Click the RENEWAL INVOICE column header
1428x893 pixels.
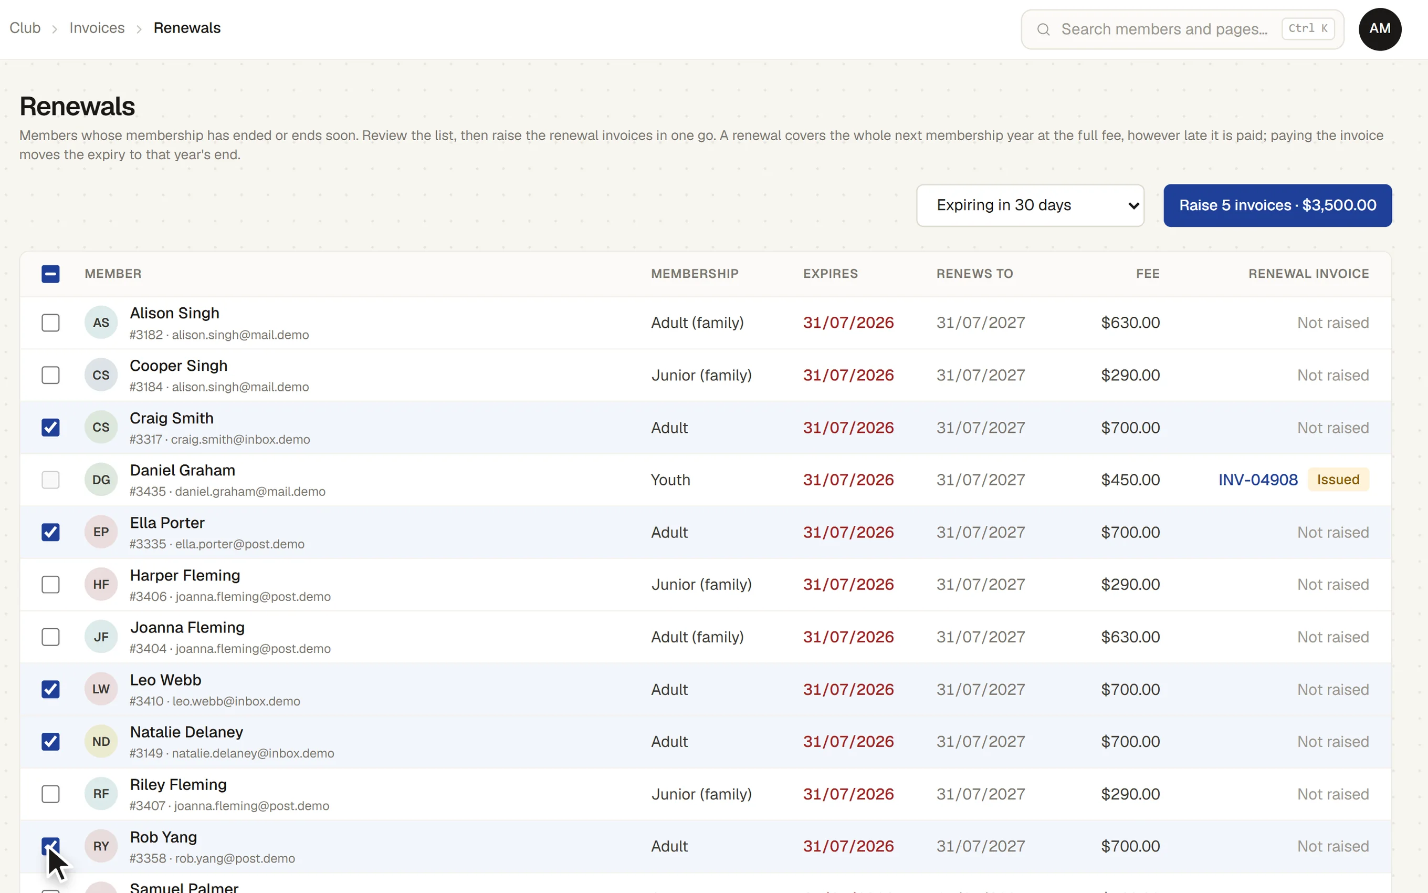(1308, 274)
